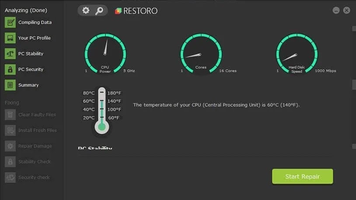Click the Restoro logo icon

point(118,11)
